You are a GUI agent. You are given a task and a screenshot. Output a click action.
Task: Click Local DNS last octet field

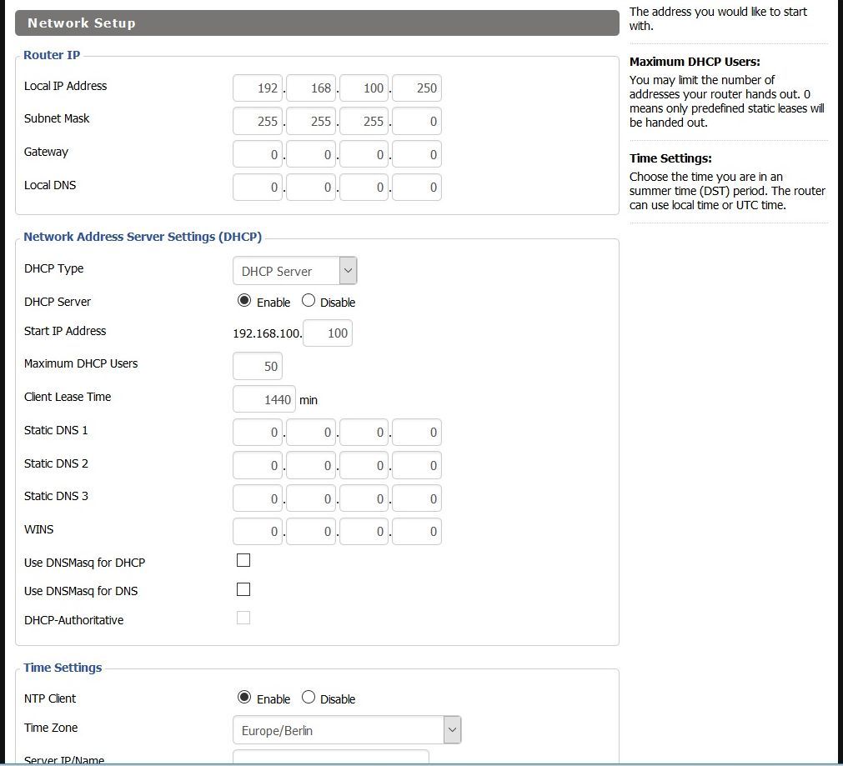pyautogui.click(x=417, y=187)
